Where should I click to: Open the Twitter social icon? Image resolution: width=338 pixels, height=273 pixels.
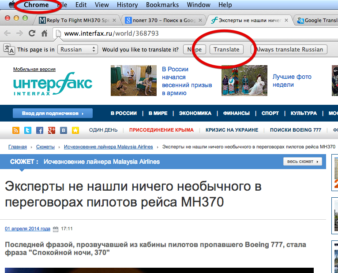click(x=28, y=130)
